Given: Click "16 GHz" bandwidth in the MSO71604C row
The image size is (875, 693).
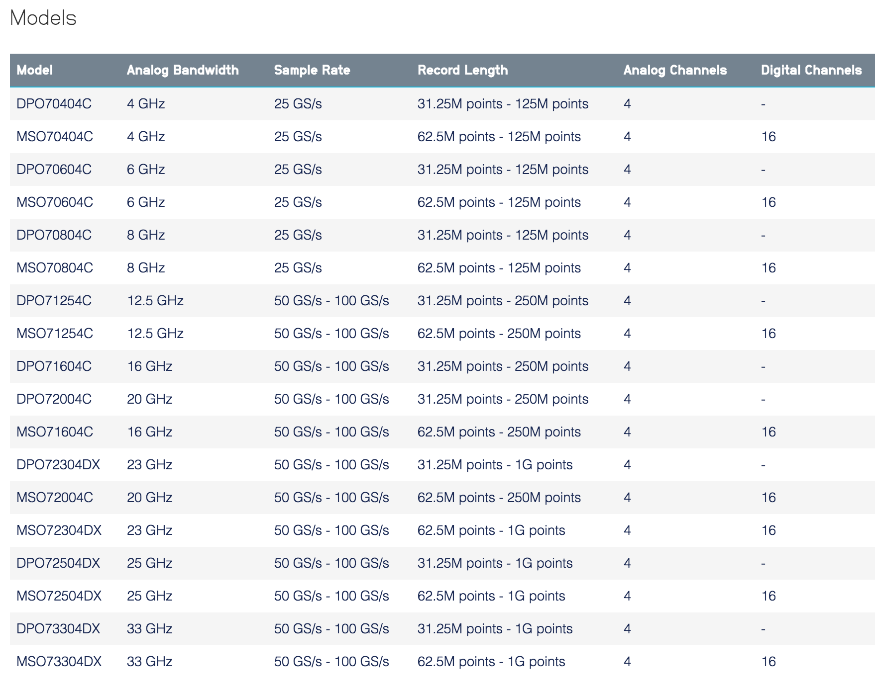Looking at the screenshot, I should click(150, 432).
